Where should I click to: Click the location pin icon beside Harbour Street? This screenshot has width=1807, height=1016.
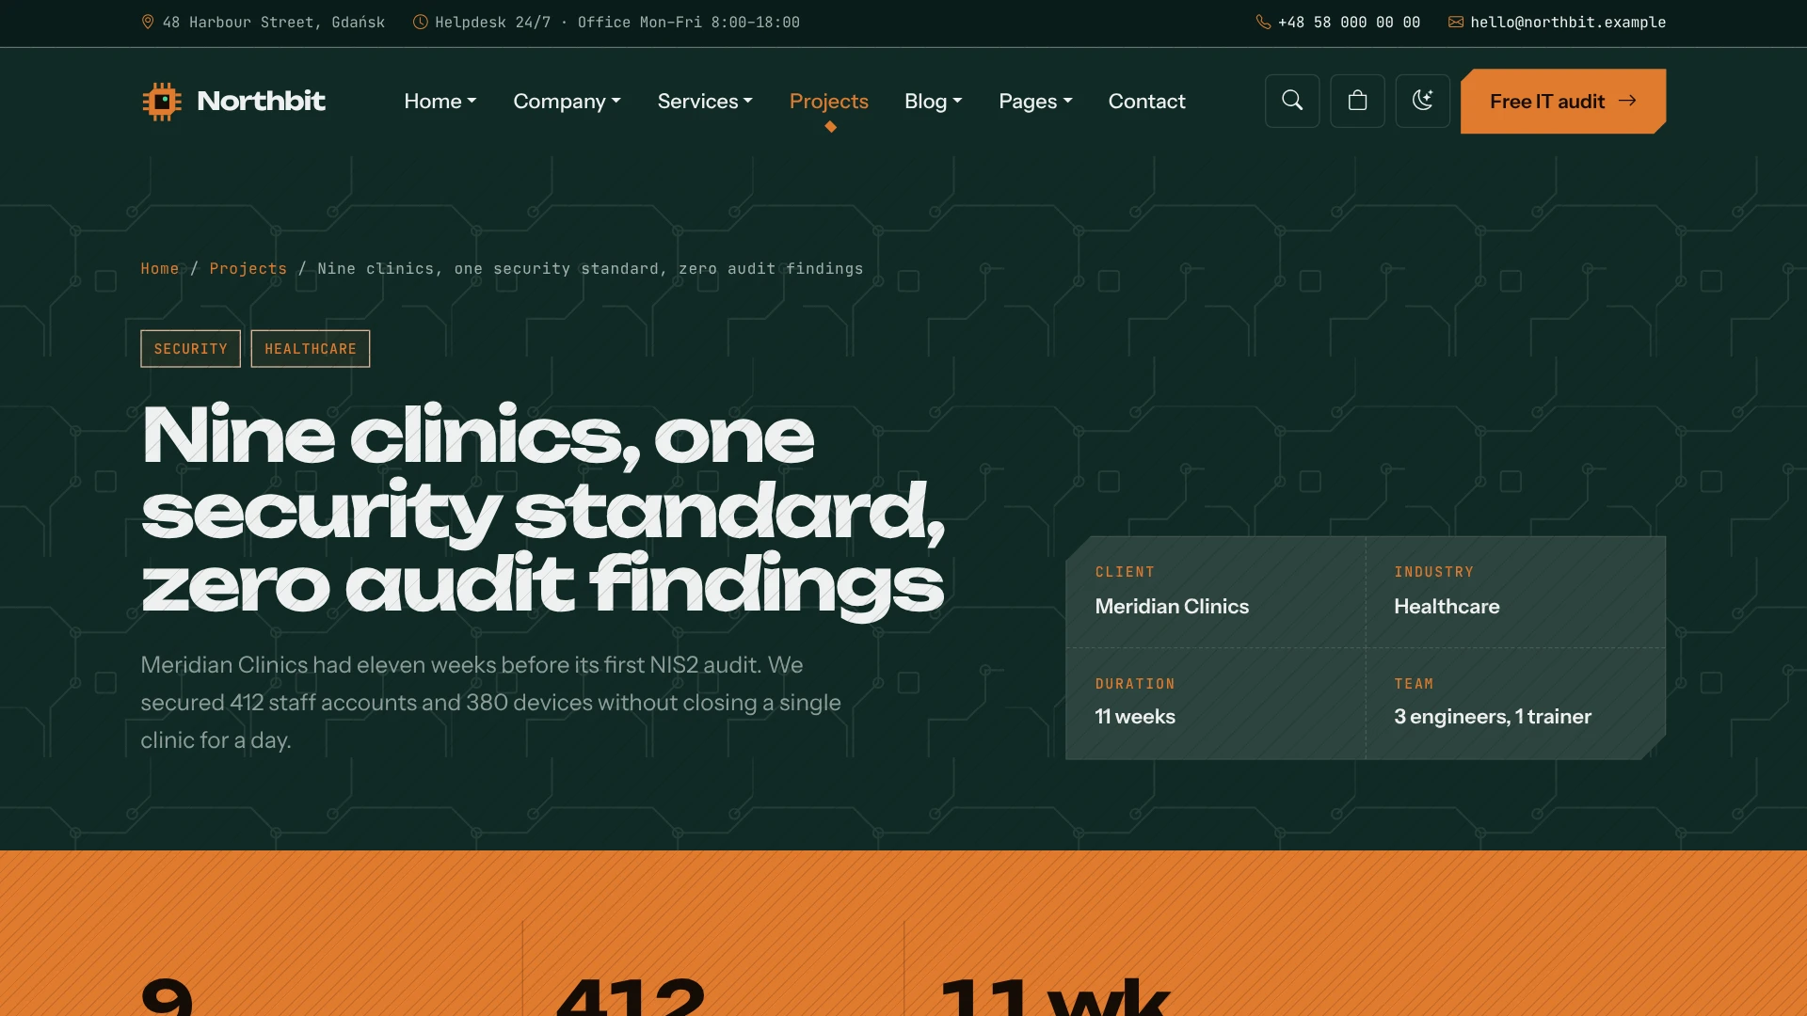[x=148, y=22]
